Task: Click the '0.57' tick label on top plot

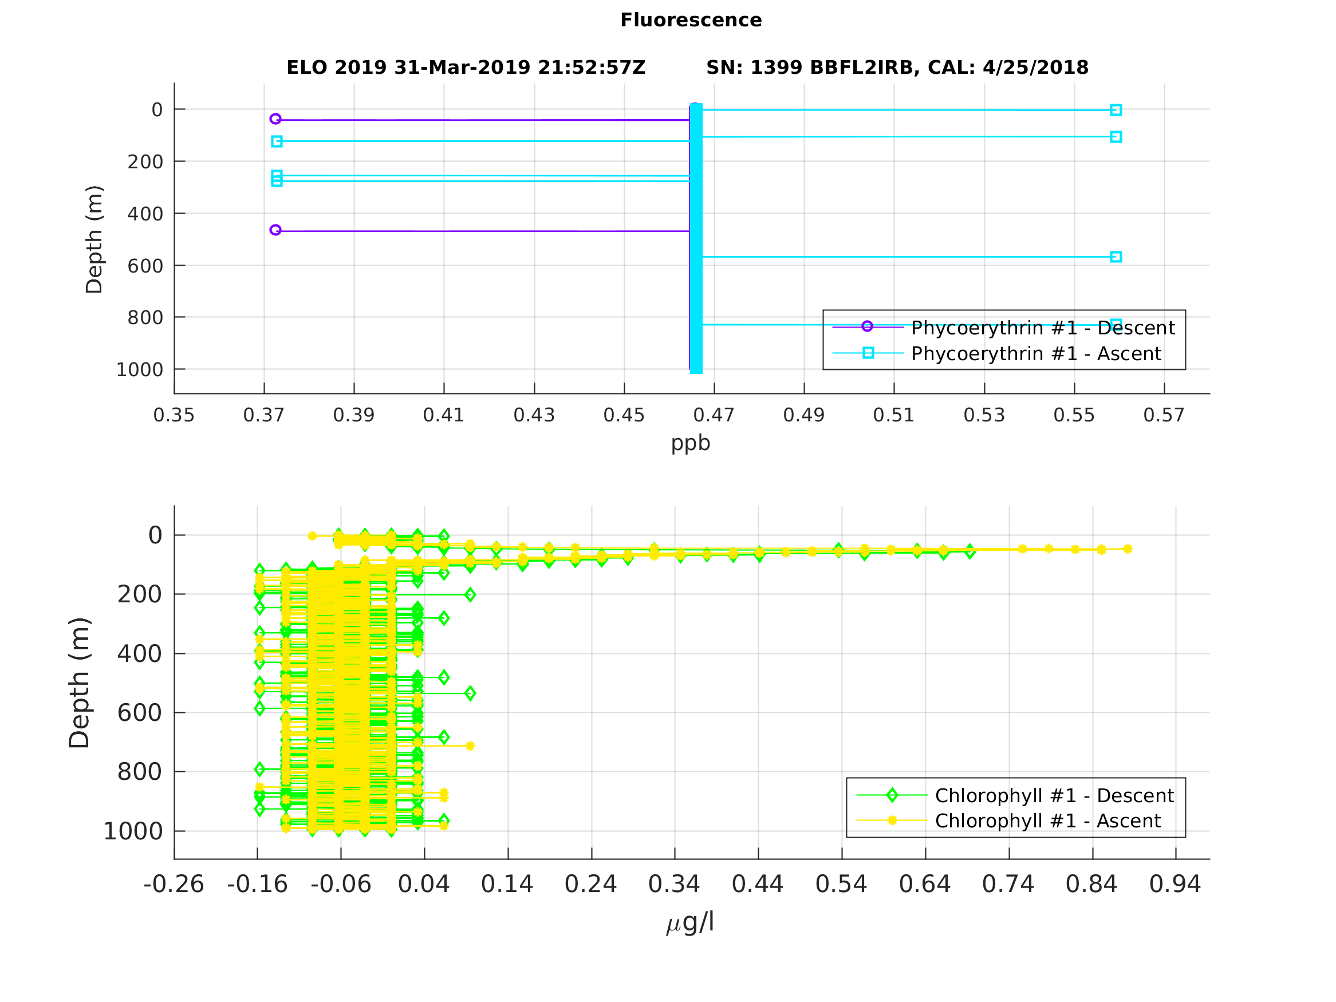Action: pyautogui.click(x=1164, y=416)
